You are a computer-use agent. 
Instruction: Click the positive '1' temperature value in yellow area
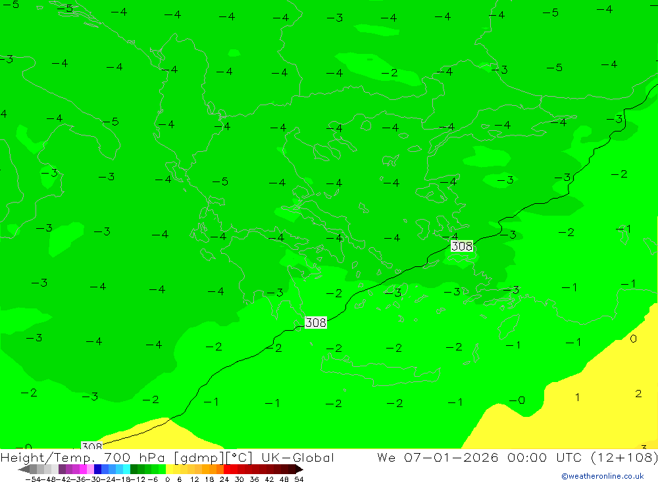pos(578,397)
